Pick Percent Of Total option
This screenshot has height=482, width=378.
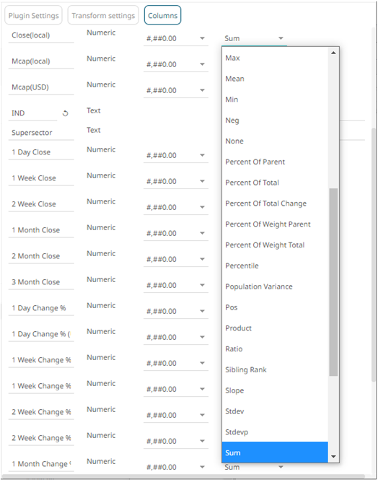tap(275, 183)
